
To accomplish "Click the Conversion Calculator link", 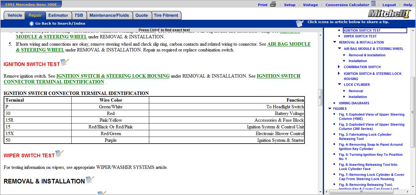I will 347,5.
